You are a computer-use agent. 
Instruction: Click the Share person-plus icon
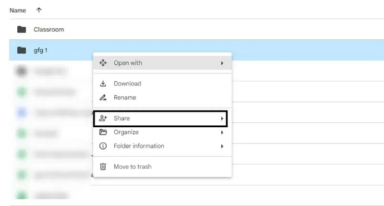pyautogui.click(x=103, y=118)
